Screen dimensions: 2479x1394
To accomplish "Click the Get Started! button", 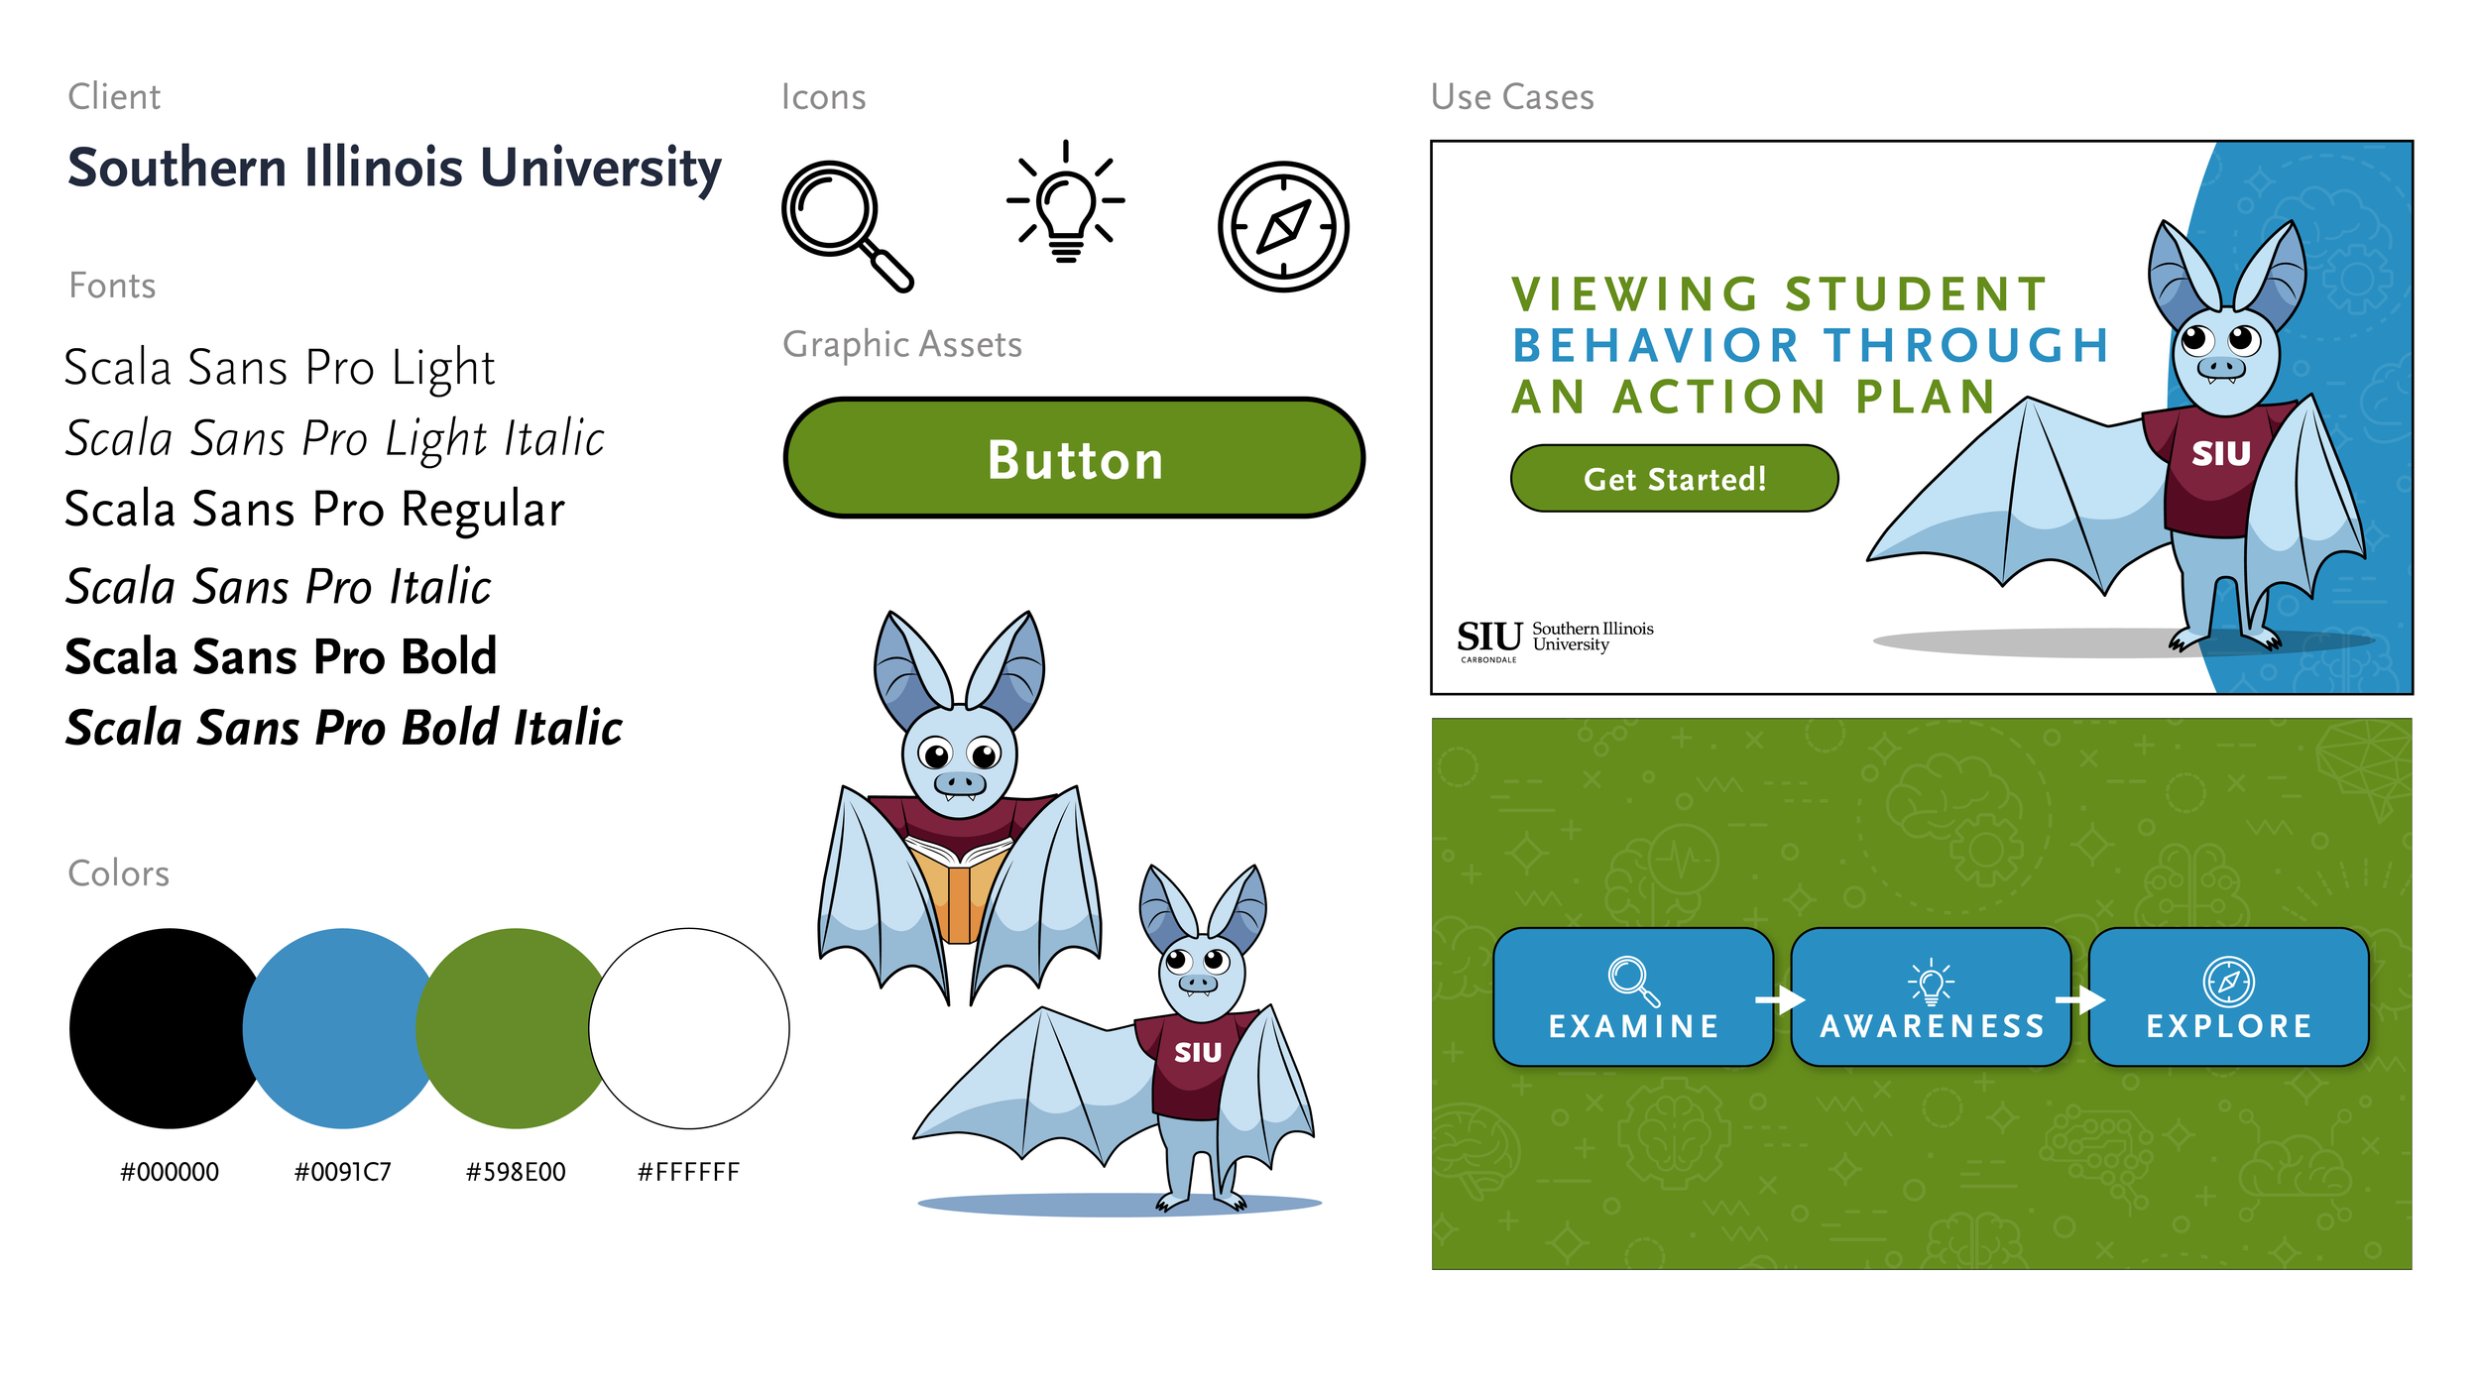I will (x=1674, y=478).
